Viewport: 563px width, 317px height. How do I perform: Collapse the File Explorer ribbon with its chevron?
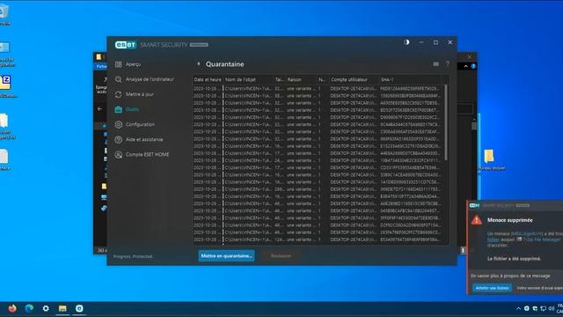466,66
